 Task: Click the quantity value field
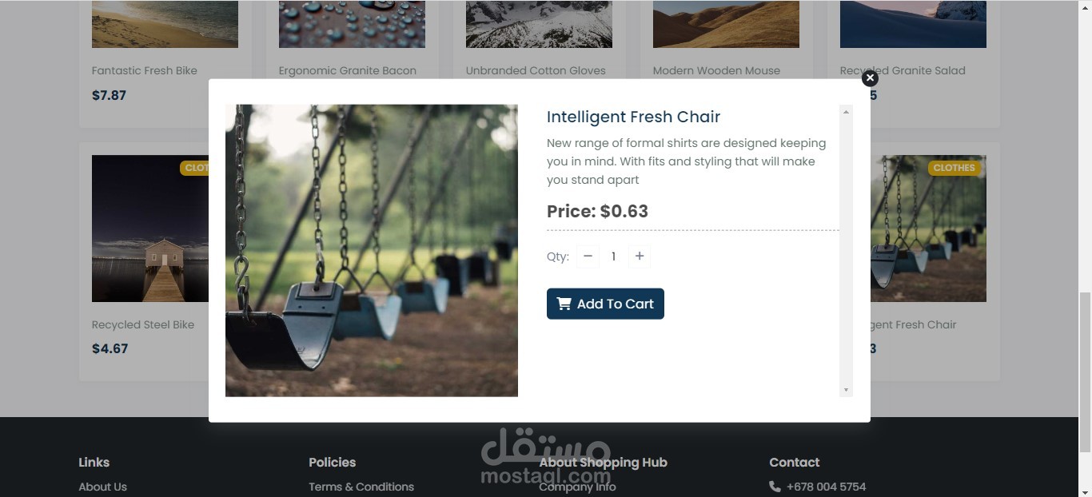point(613,256)
